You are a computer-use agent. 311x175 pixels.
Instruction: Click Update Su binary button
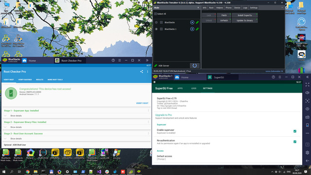click(245, 20)
